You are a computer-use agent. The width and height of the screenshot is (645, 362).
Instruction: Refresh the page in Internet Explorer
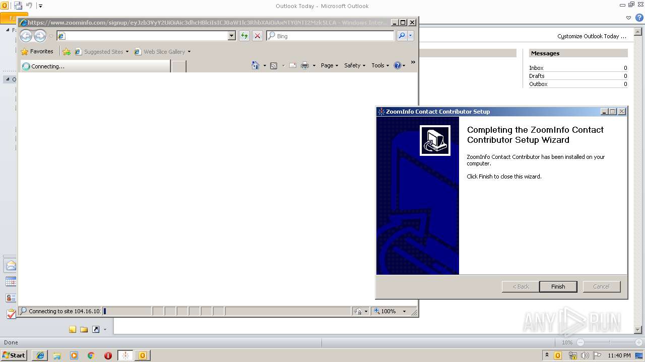(x=244, y=36)
